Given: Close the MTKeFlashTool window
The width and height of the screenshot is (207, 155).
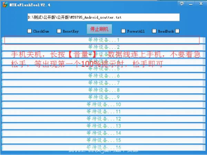Looking at the screenshot, I should (x=201, y=3).
